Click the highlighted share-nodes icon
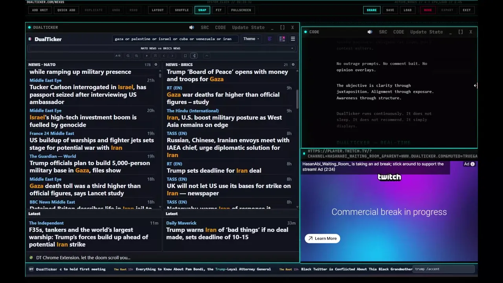The height and width of the screenshot is (283, 503). click(x=194, y=56)
